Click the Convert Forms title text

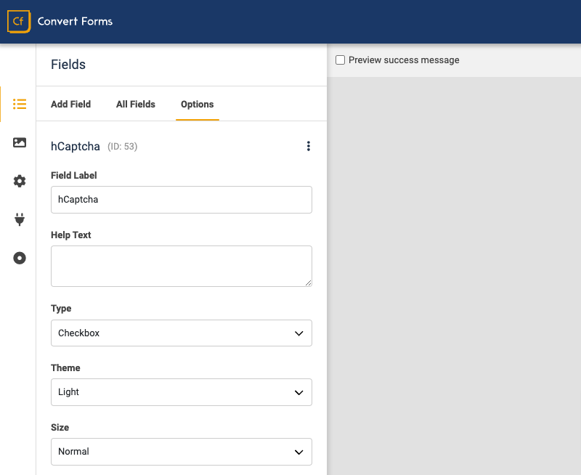(75, 22)
